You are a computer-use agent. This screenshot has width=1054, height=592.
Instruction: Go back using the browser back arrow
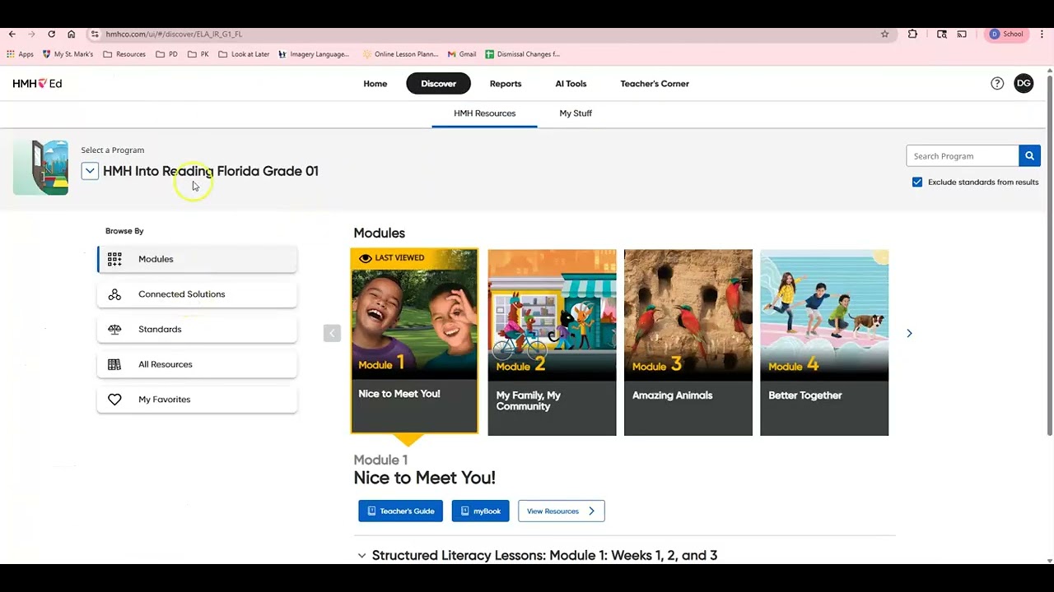[x=12, y=34]
